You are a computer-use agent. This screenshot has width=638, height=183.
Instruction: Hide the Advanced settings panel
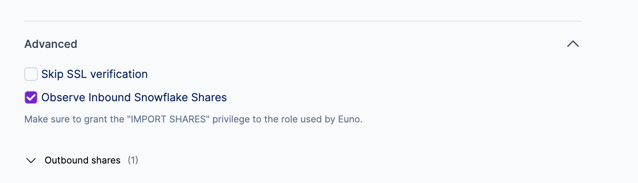click(573, 44)
